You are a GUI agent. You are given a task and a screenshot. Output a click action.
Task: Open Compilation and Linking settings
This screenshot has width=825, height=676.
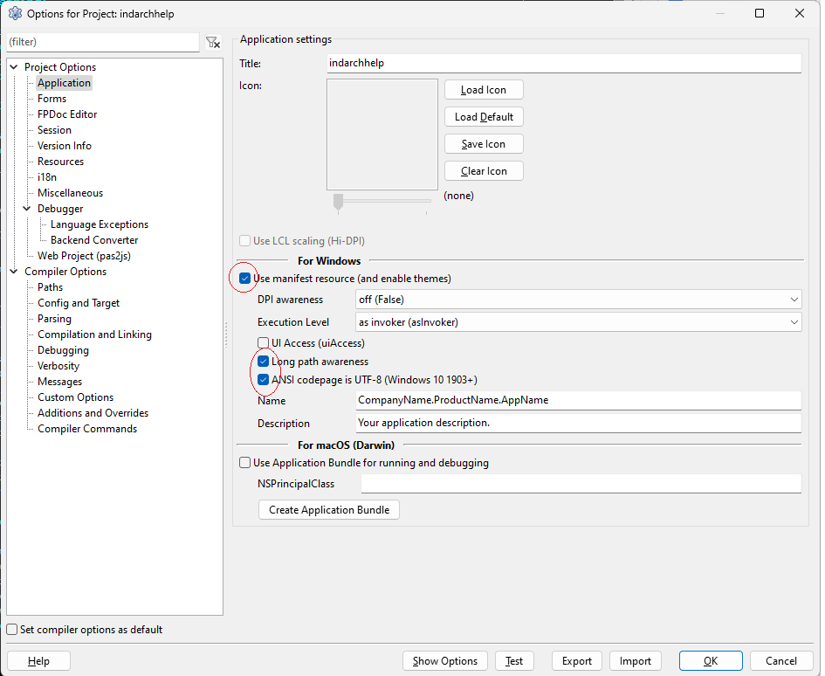[94, 335]
